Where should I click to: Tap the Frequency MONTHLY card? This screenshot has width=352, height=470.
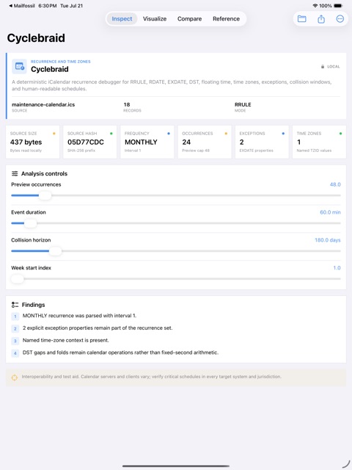coord(147,142)
